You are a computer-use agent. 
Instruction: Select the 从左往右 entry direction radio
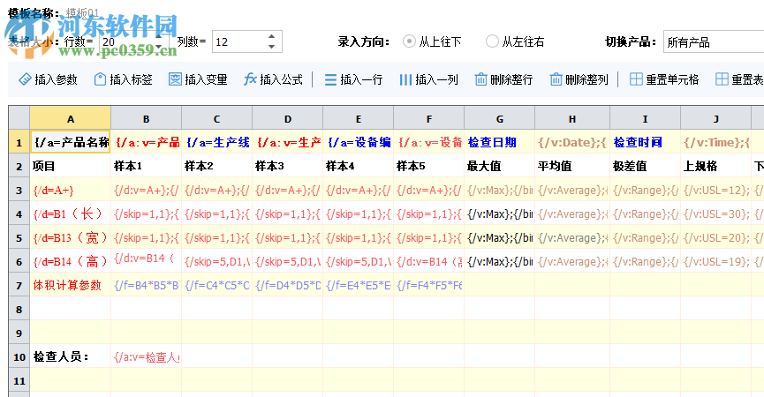click(492, 41)
